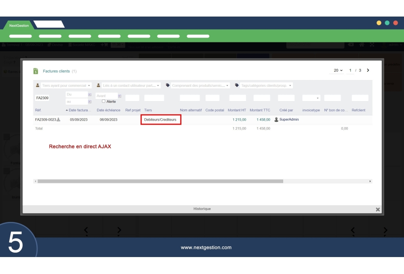404x274 pixels.
Task: Click the person icon on the contact utilisateur filter
Action: pyautogui.click(x=98, y=85)
